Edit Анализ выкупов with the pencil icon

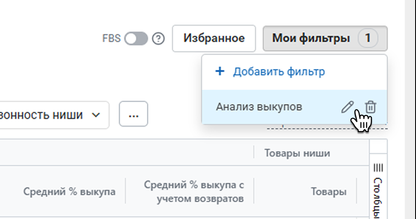tap(347, 107)
